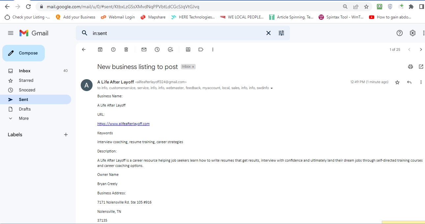Print the email conversation
425x224 pixels.
pos(410,67)
